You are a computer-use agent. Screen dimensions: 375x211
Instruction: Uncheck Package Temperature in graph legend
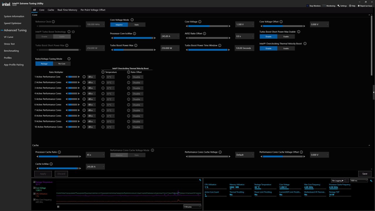[34, 182]
